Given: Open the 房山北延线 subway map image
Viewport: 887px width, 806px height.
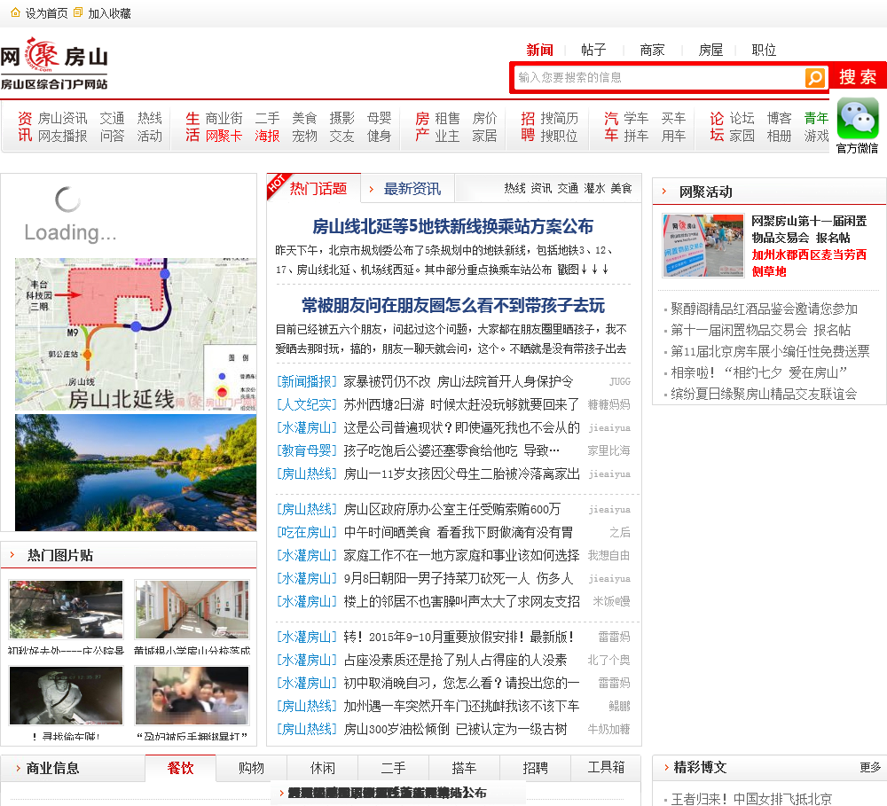Looking at the screenshot, I should [136, 334].
